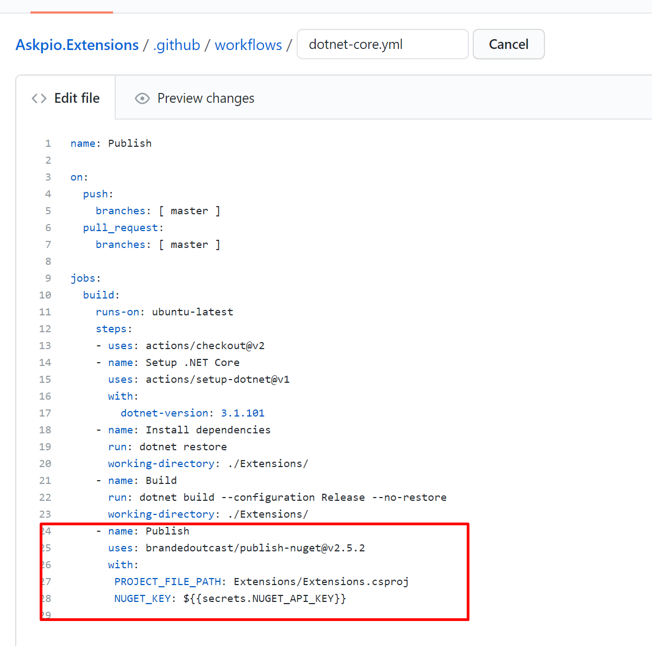Open the Preview changes tab
The image size is (652, 646).
click(x=205, y=98)
